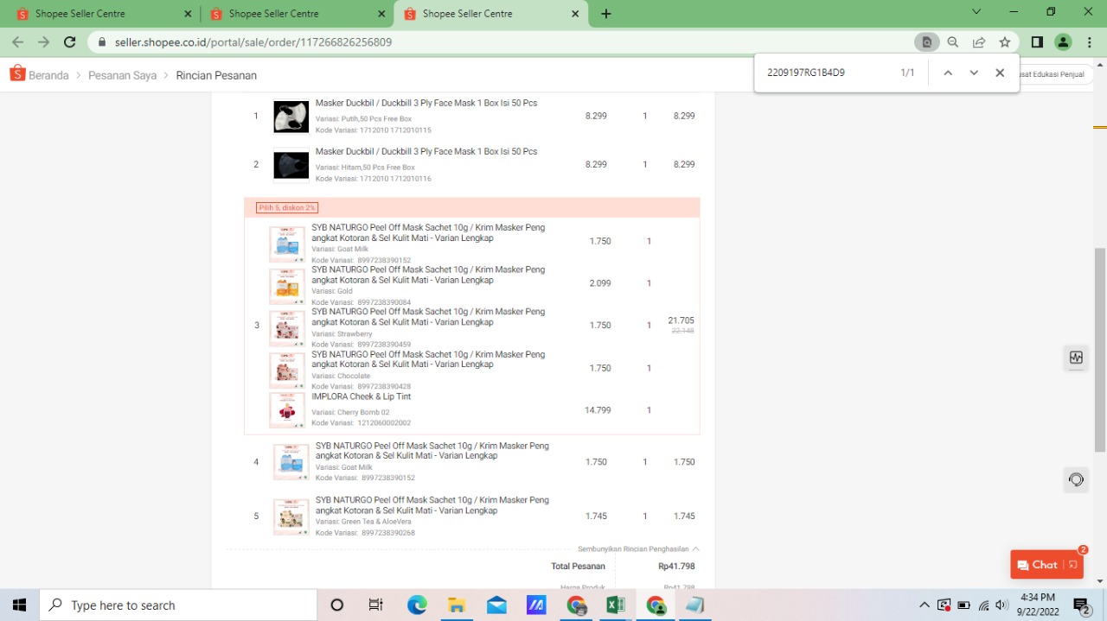The width and height of the screenshot is (1107, 621).
Task: Open the Chrome three-dot menu
Action: [x=1089, y=42]
